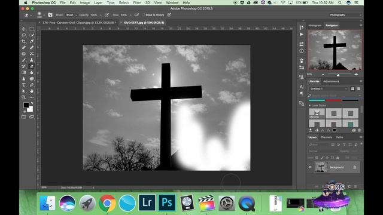The width and height of the screenshot is (383, 215).
Task: Hide the Background layer with eye icon
Action: click(310, 167)
